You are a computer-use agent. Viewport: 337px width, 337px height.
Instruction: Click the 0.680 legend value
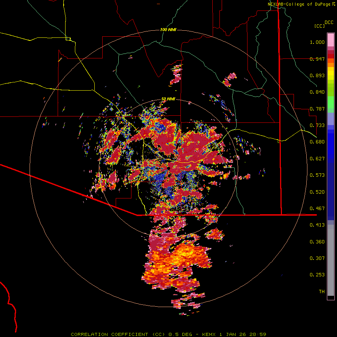coord(317,142)
